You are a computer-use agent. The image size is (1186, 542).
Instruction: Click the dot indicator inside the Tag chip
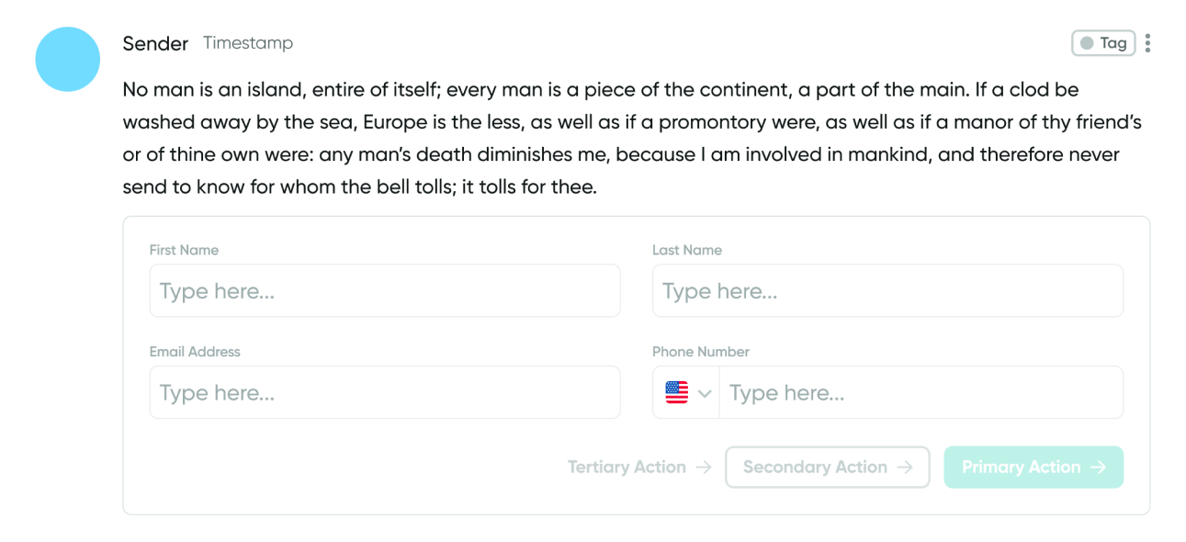click(x=1089, y=42)
